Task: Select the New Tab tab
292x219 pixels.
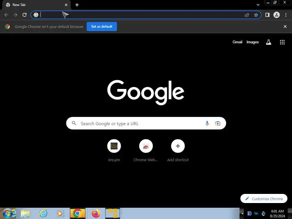Action: [36, 5]
